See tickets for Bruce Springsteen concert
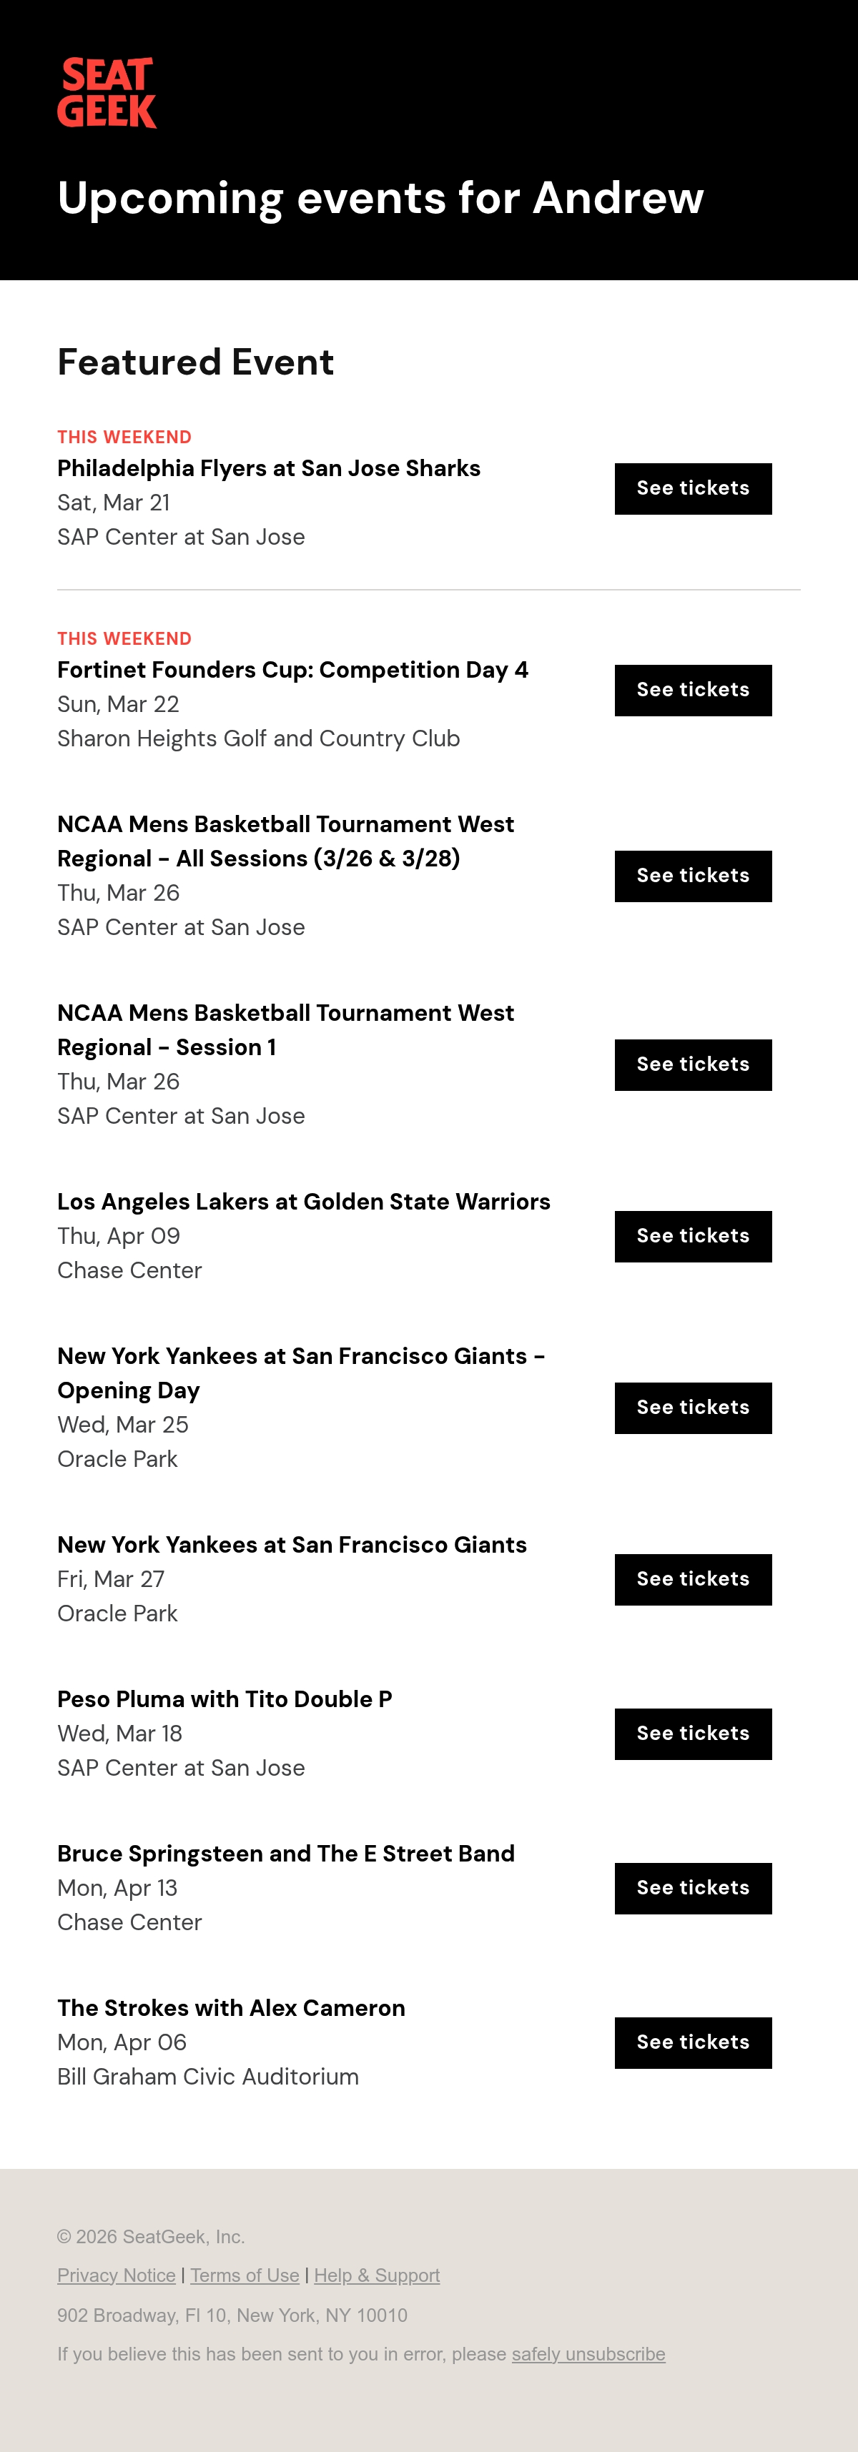Image resolution: width=858 pixels, height=2452 pixels. coord(694,1887)
